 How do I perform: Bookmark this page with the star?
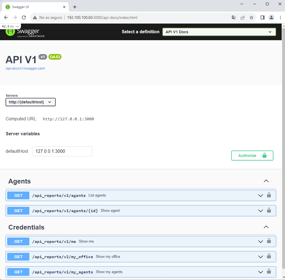coord(251,17)
